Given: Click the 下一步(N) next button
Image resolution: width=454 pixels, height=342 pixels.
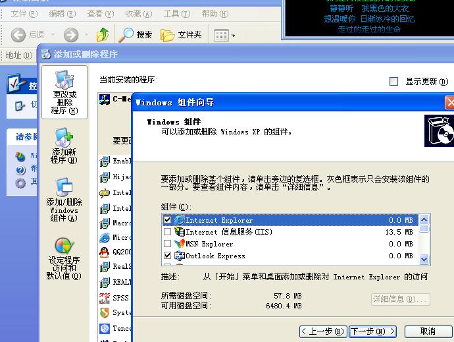Looking at the screenshot, I should click(372, 331).
